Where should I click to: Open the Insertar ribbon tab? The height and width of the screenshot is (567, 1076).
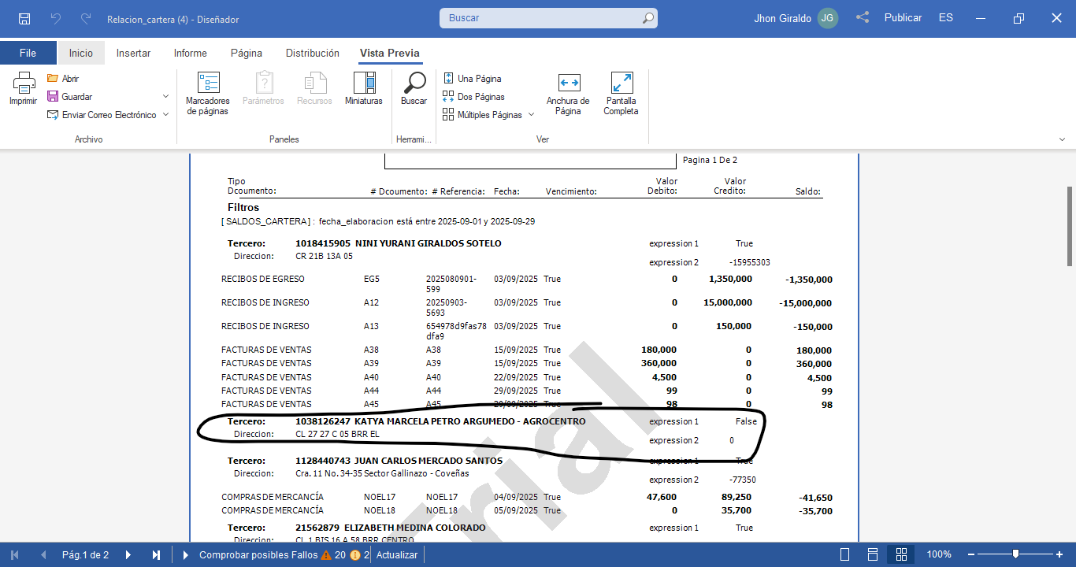[133, 53]
